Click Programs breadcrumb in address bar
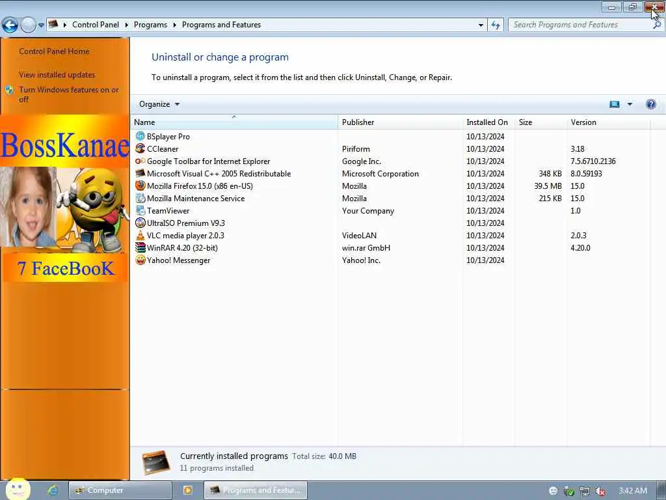The height and width of the screenshot is (500, 666). click(x=150, y=25)
